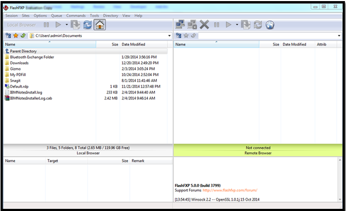Open the Queue menu
This screenshot has width=346, height=211.
click(x=57, y=16)
